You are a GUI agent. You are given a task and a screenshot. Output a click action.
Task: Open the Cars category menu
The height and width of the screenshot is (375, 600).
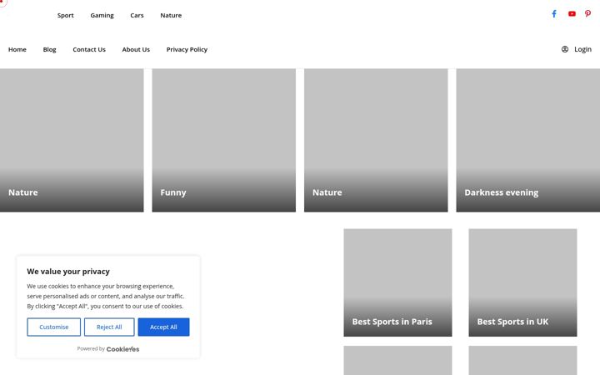point(137,15)
